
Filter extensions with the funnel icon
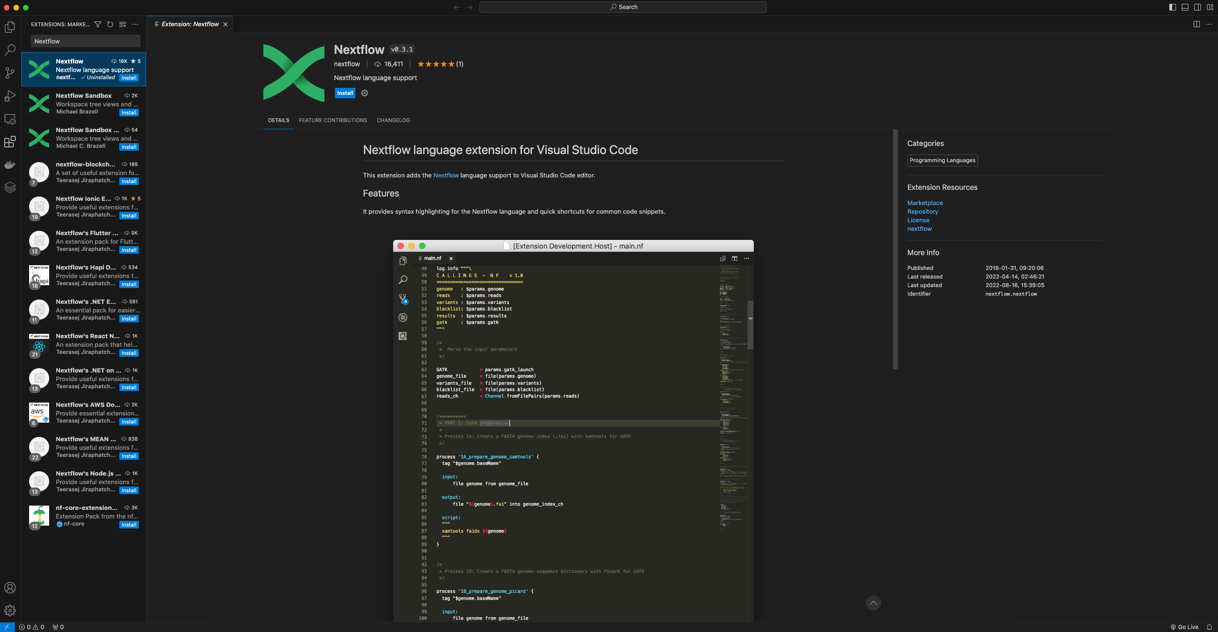[x=98, y=24]
